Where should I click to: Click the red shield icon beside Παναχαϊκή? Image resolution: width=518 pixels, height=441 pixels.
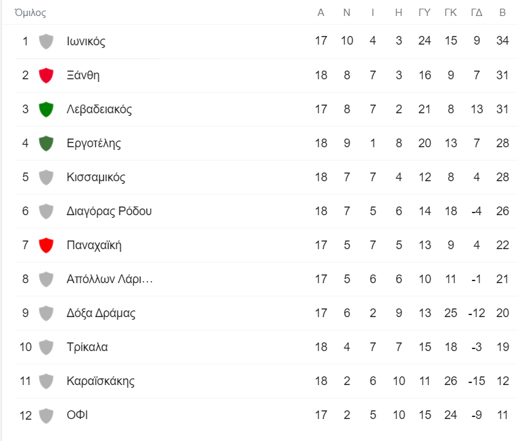(x=46, y=245)
